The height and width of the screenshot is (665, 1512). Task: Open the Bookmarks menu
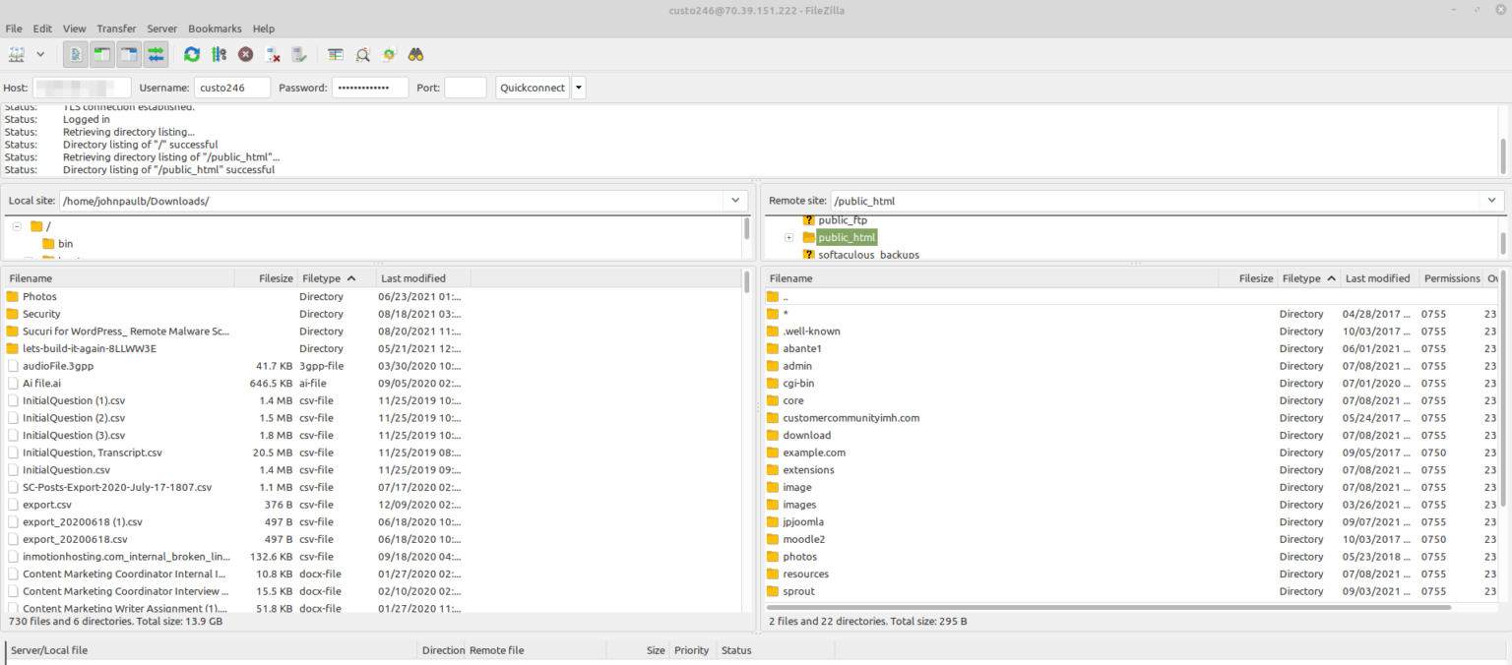(215, 28)
